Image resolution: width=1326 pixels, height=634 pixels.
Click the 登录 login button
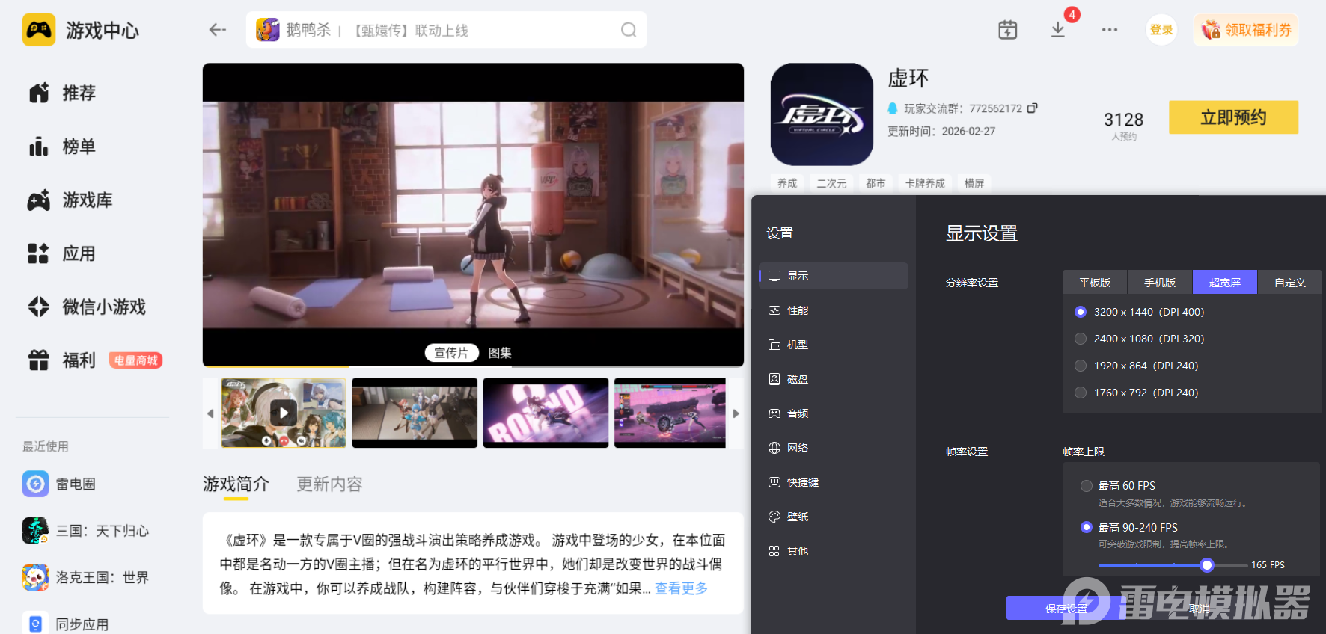[x=1161, y=30]
